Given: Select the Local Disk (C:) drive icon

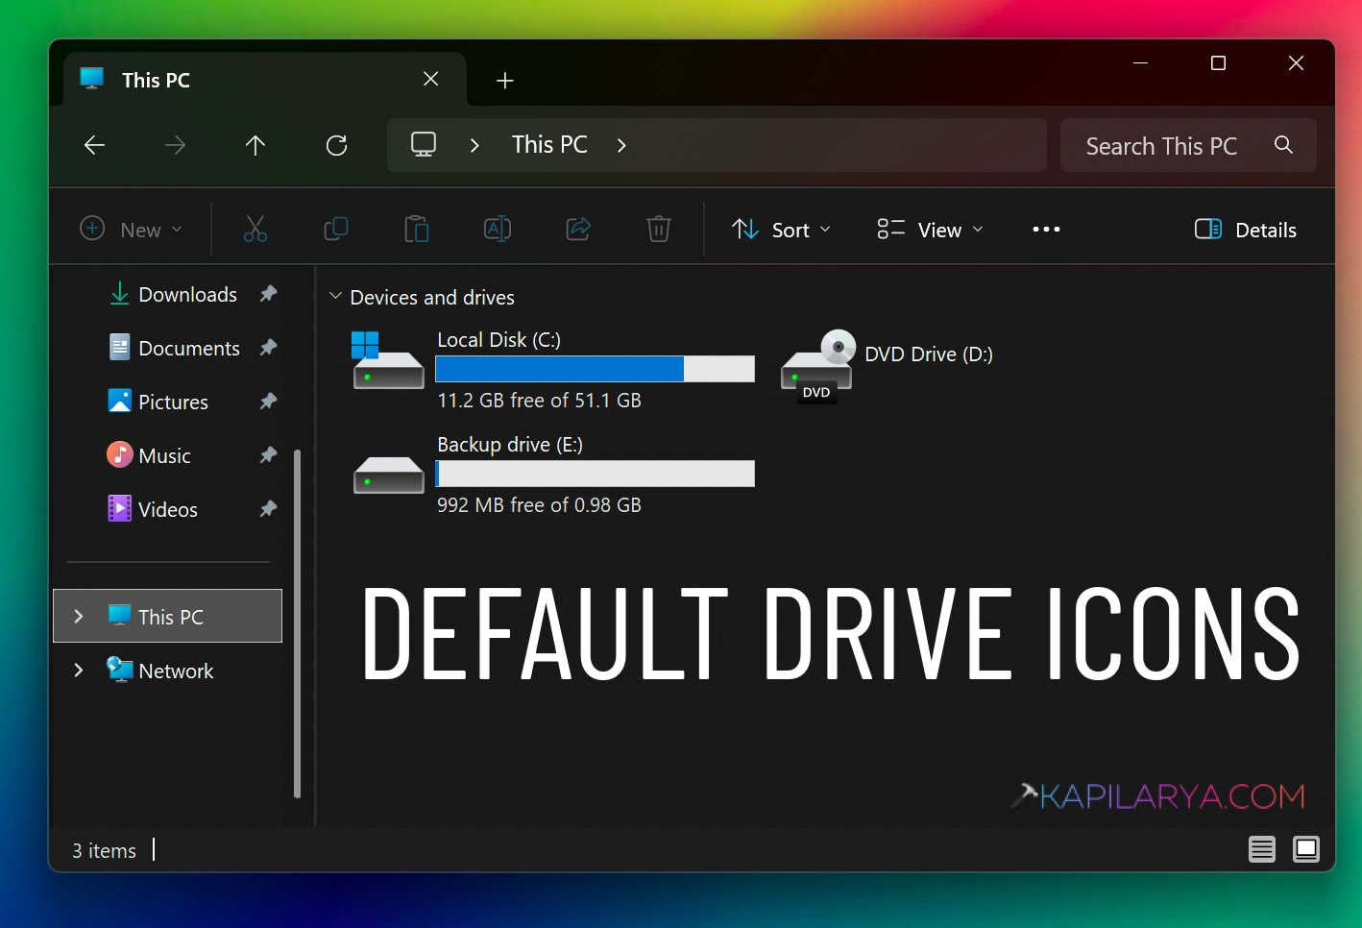Looking at the screenshot, I should coord(388,360).
